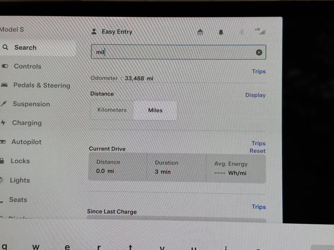334x250 pixels.
Task: Clear the search text with the X icon
Action: [259, 52]
